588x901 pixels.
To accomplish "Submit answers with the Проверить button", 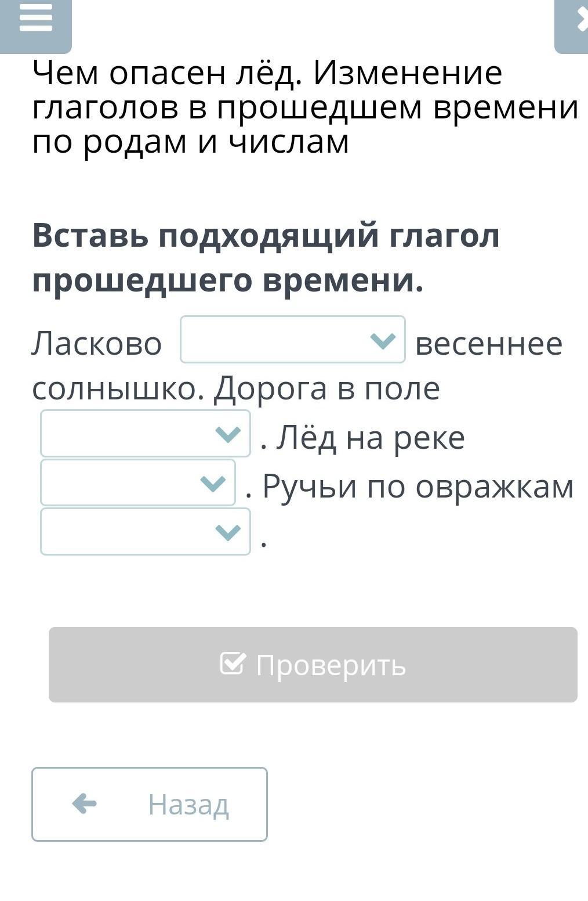I will 313,665.
